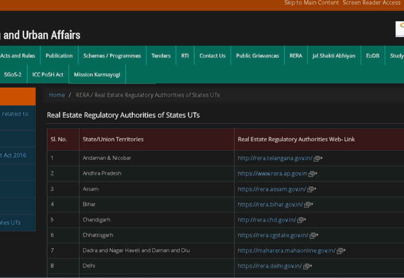Click external-link icon beside rera.telangana.gov.in
The height and width of the screenshot is (278, 404).
(x=318, y=158)
